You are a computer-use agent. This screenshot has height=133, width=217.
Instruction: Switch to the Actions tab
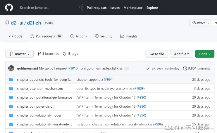pyautogui.click(x=78, y=36)
